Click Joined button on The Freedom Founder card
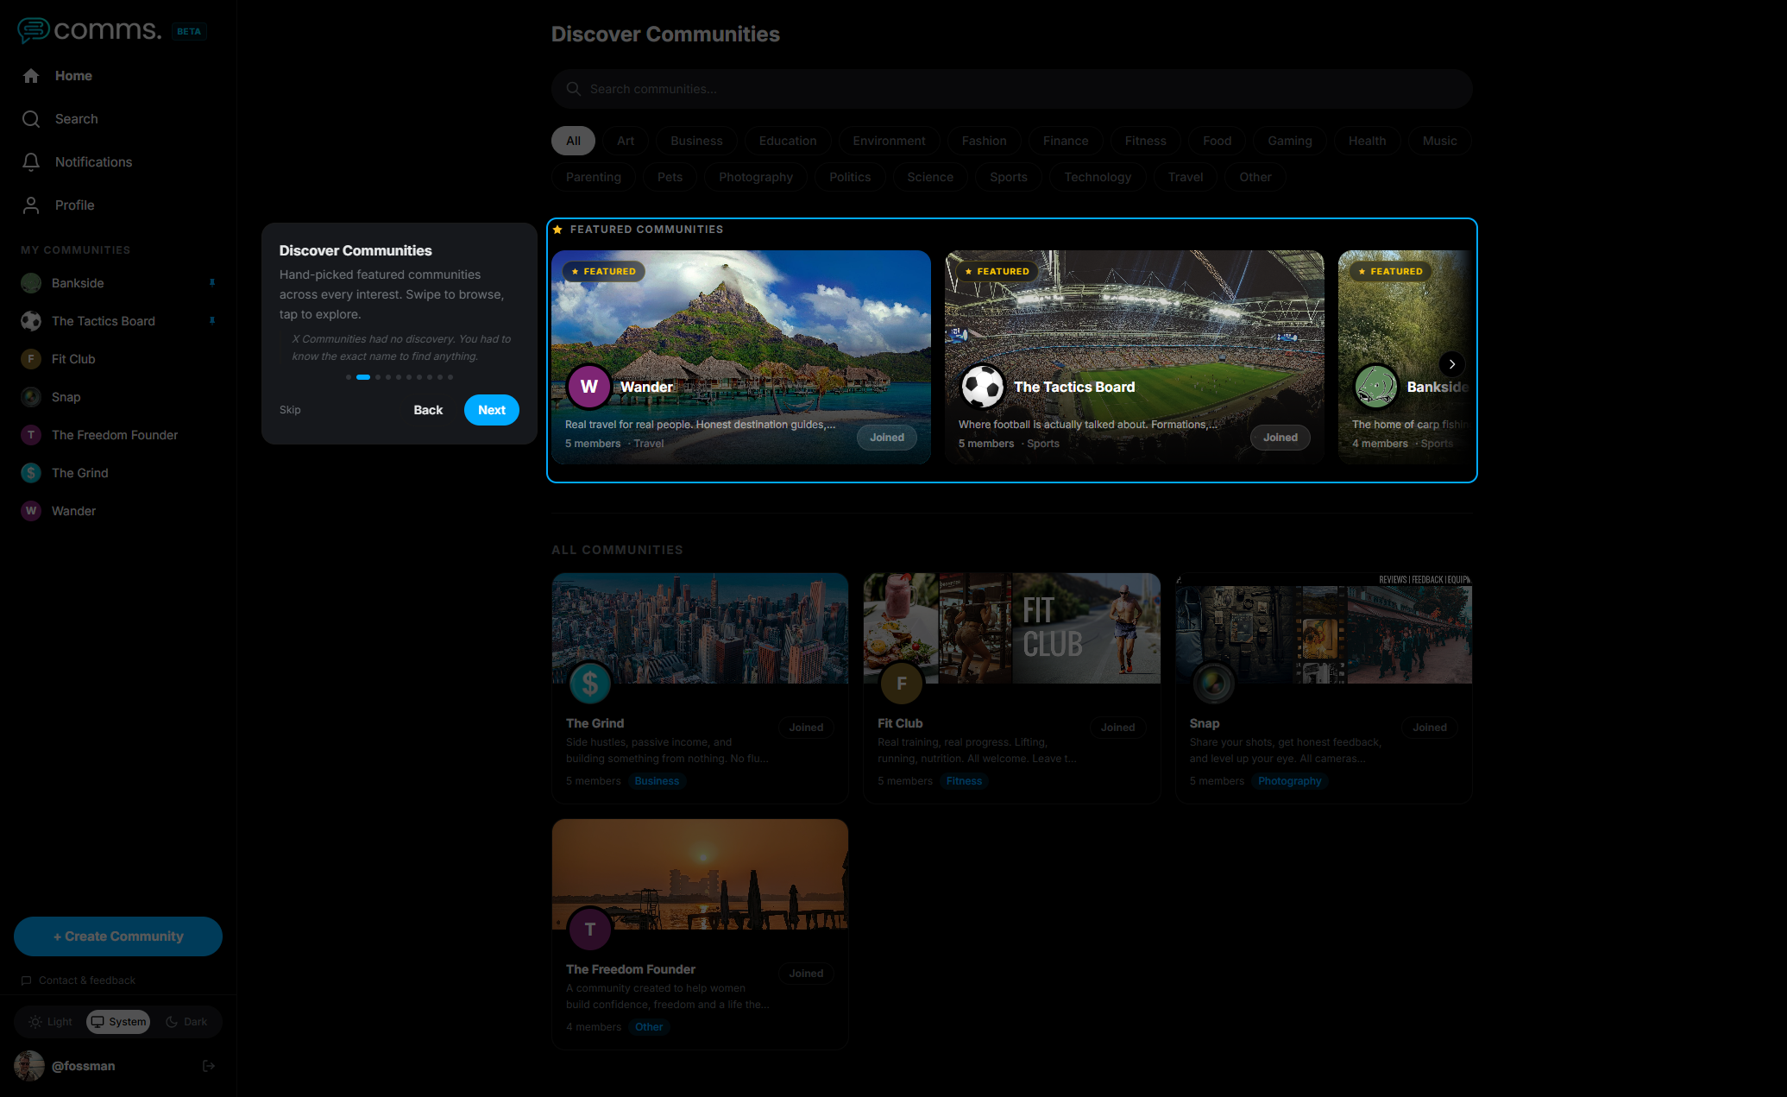1787x1097 pixels. (806, 974)
